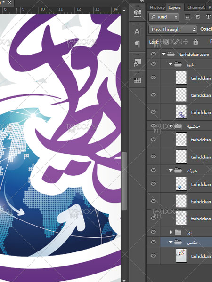
Task: Switch to the Layers tab
Action: pos(174,8)
